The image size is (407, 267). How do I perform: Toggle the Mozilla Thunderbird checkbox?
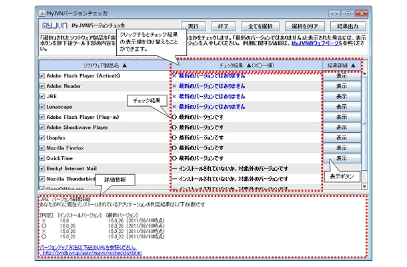pyautogui.click(x=42, y=179)
